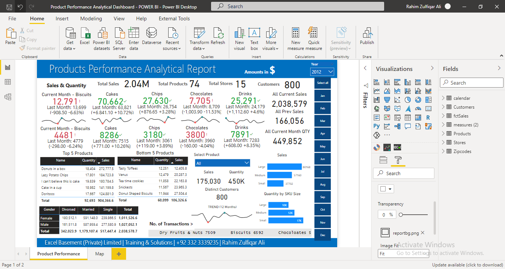The height and width of the screenshot is (269, 505).
Task: Toggle the Jan month slicer button
Action: (x=322, y=95)
